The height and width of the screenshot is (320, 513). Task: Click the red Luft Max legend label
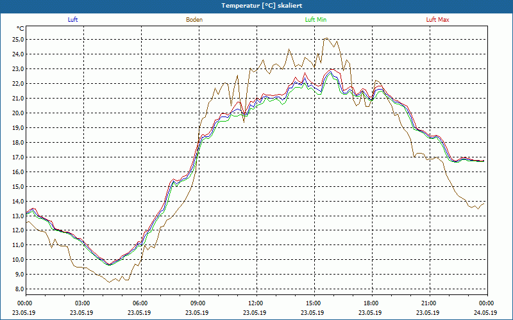437,20
